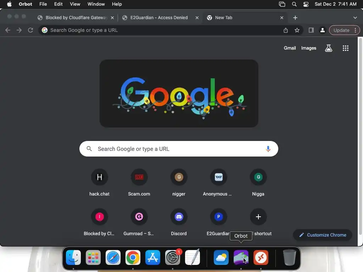Open the View menu

[x=75, y=4]
